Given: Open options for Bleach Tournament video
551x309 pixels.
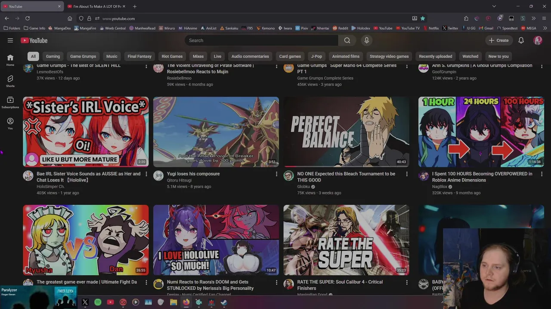Looking at the screenshot, I should 407,174.
